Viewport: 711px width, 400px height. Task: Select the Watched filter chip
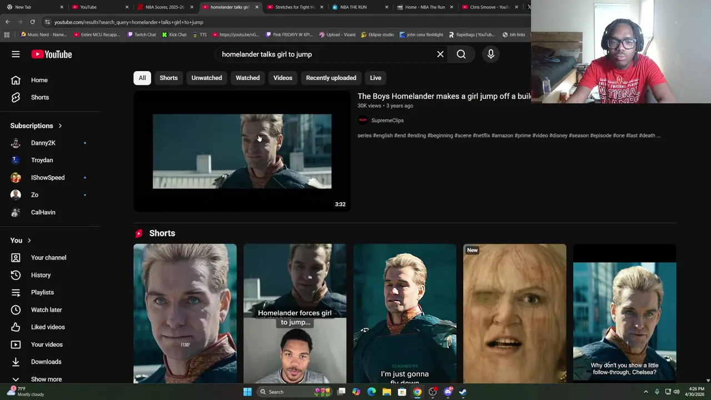pyautogui.click(x=248, y=78)
